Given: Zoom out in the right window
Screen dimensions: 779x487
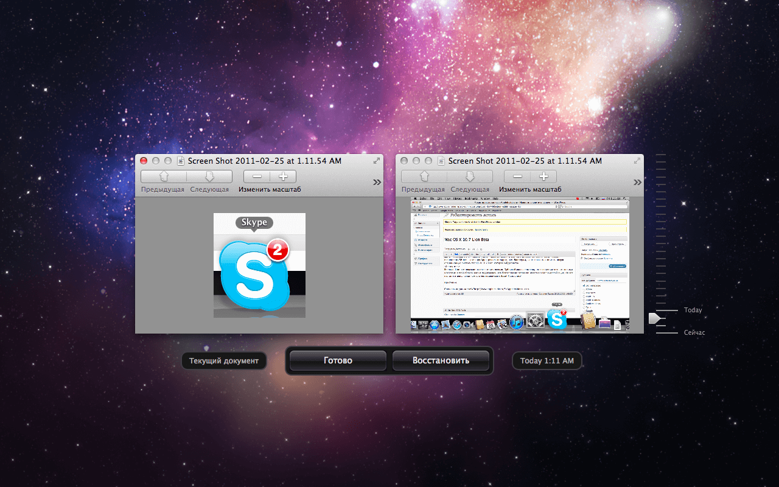Looking at the screenshot, I should 517,177.
